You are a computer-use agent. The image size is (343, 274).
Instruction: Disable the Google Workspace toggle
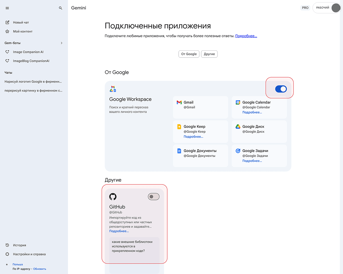pyautogui.click(x=280, y=89)
